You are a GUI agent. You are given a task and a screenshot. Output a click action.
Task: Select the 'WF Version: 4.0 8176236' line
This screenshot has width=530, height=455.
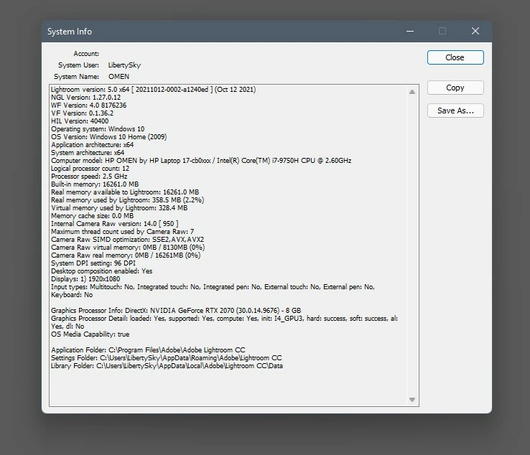(x=89, y=105)
